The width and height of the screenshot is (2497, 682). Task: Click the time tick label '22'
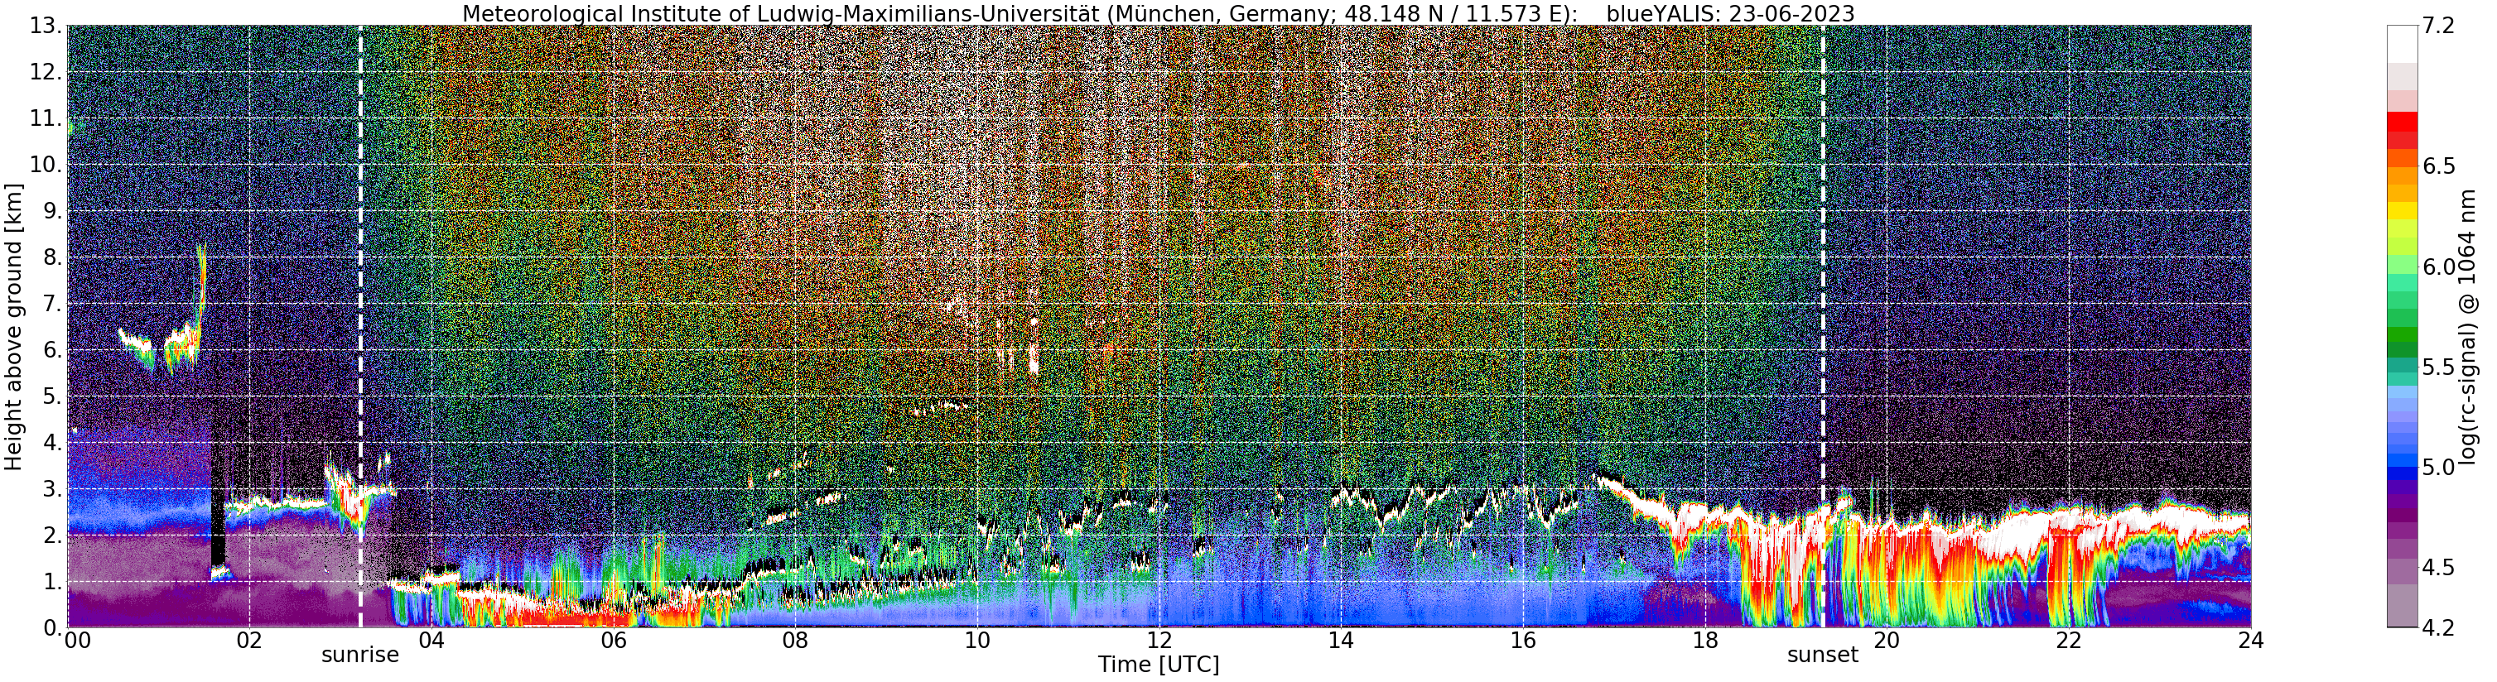[2069, 641]
